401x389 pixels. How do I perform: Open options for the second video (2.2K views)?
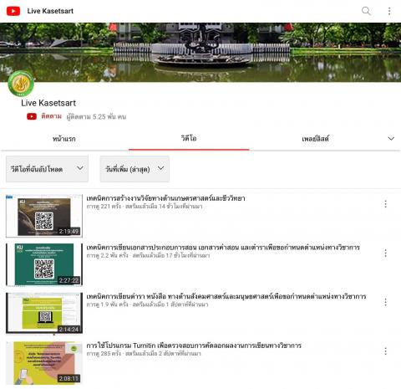click(385, 253)
